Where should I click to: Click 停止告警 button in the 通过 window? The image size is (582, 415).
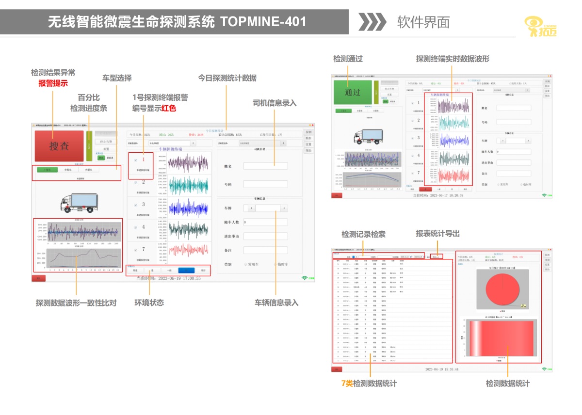click(x=389, y=89)
